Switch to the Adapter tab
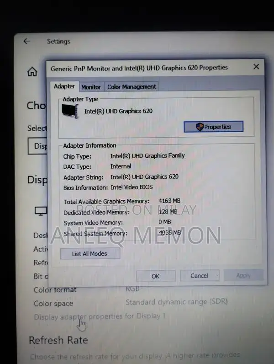274x364 pixels. coord(64,86)
